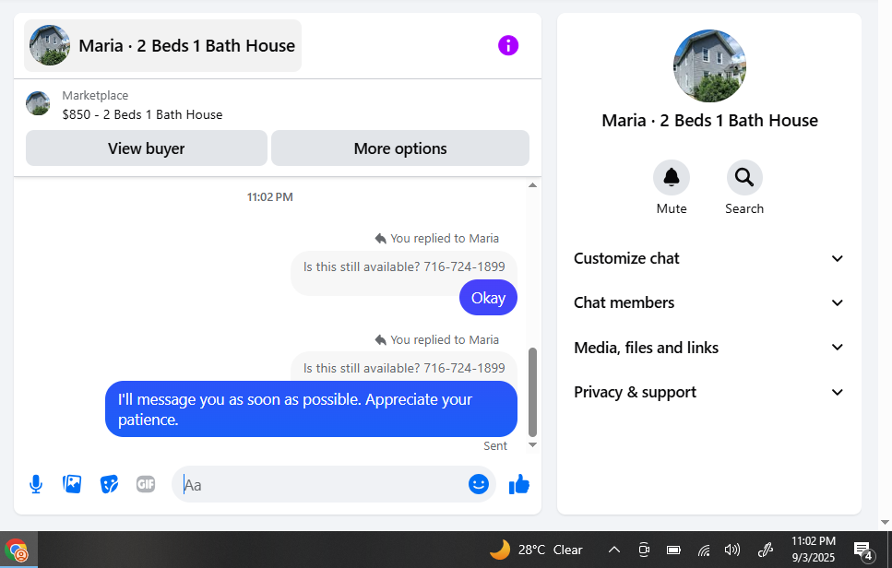The image size is (892, 568).
Task: Expand Chat members section
Action: click(x=708, y=302)
